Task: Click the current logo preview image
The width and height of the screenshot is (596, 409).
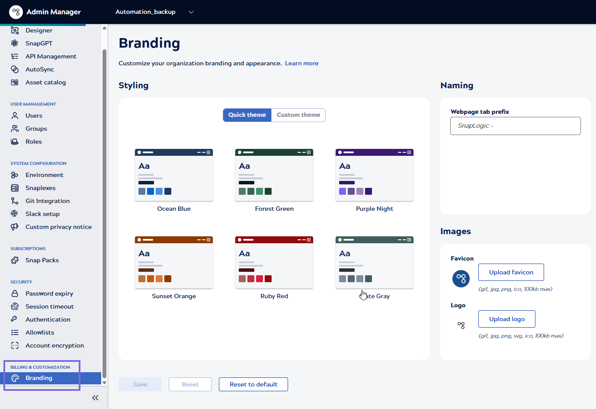Action: pos(461,325)
